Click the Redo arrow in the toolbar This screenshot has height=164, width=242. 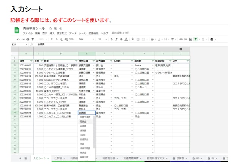(x=23, y=39)
